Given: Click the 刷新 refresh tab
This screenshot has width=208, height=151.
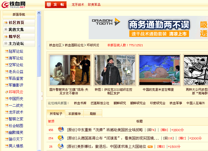Looking at the screenshot, I should tap(93, 114).
